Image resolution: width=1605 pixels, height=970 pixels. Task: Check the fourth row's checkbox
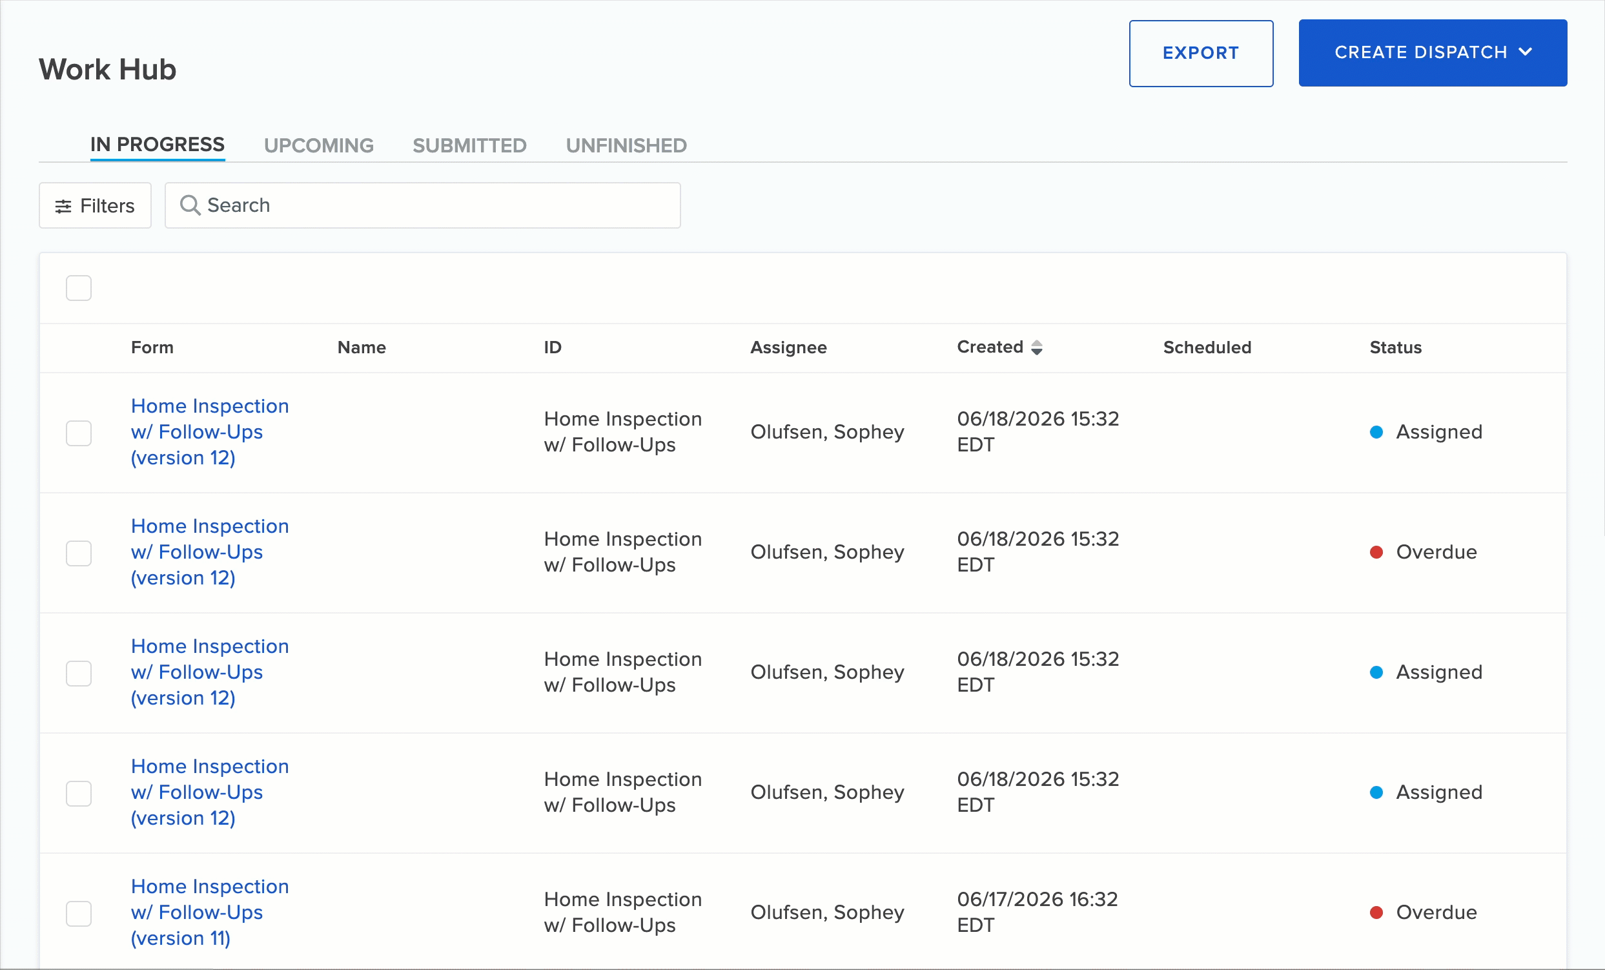pyautogui.click(x=79, y=793)
